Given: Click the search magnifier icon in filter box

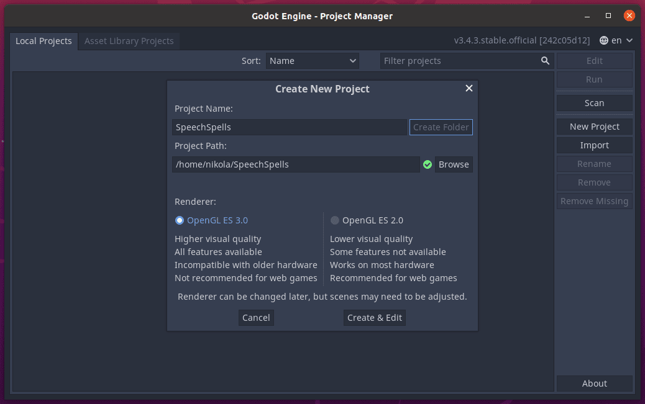Looking at the screenshot, I should point(545,61).
